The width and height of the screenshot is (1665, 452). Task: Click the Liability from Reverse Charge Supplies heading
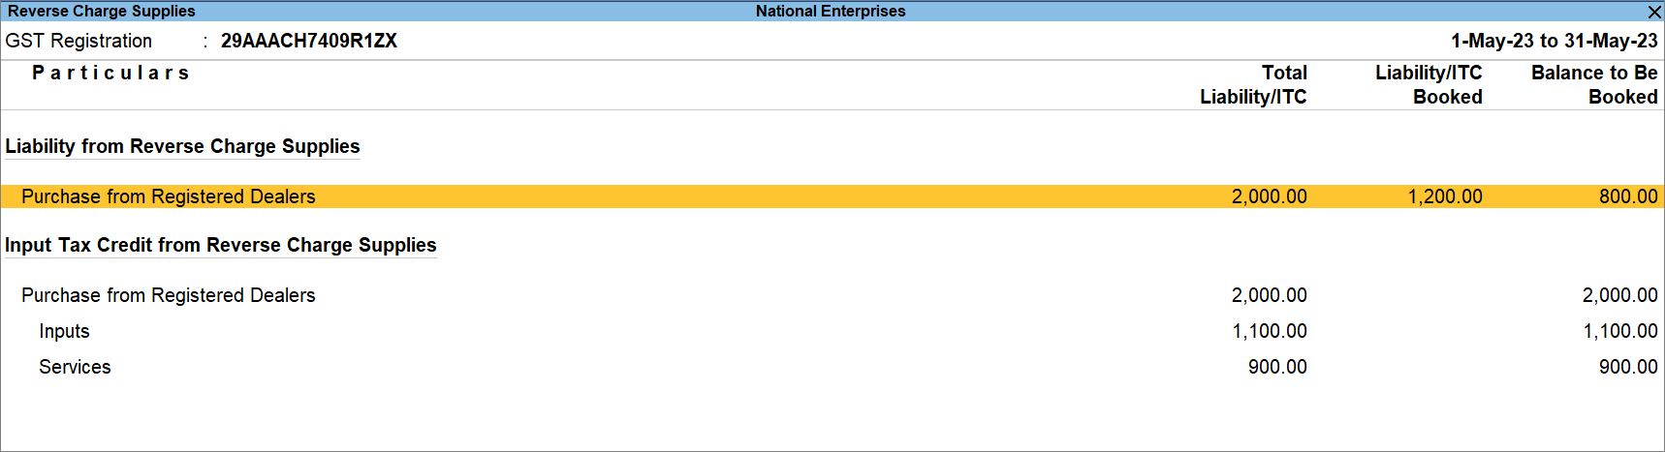pos(182,146)
